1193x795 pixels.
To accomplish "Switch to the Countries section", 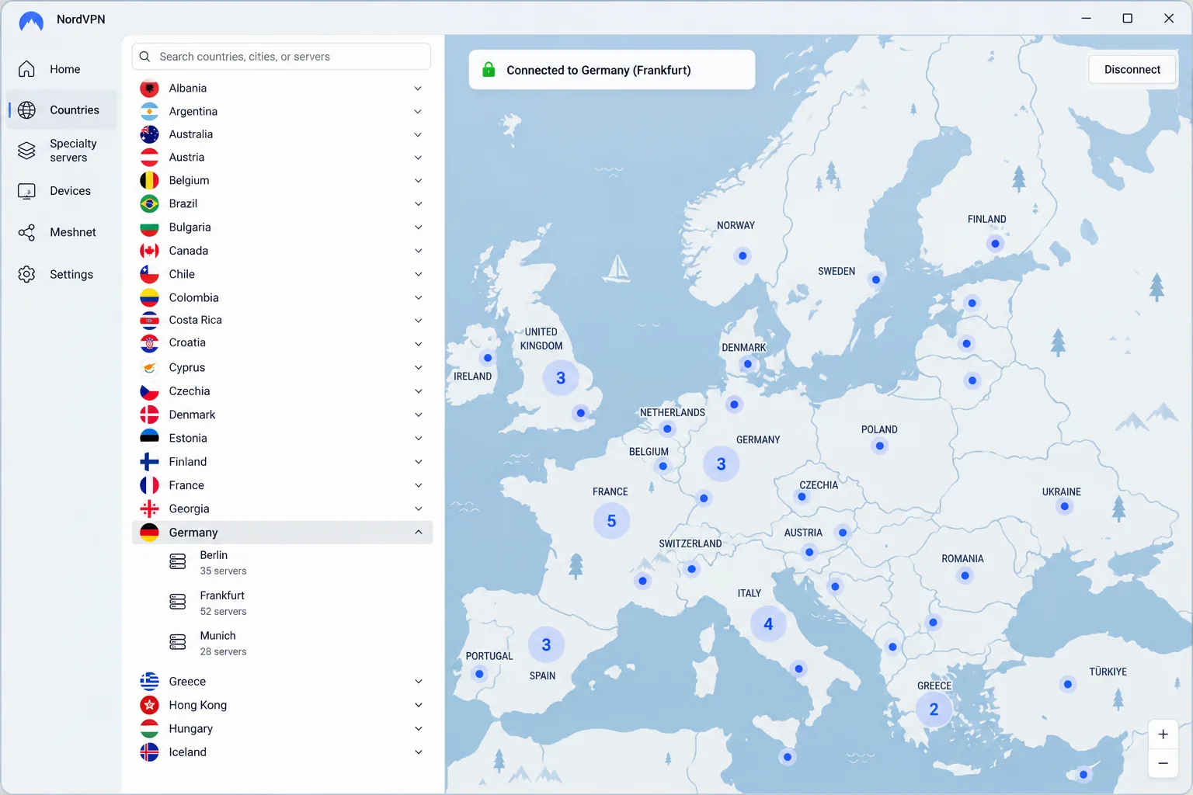I will point(61,110).
